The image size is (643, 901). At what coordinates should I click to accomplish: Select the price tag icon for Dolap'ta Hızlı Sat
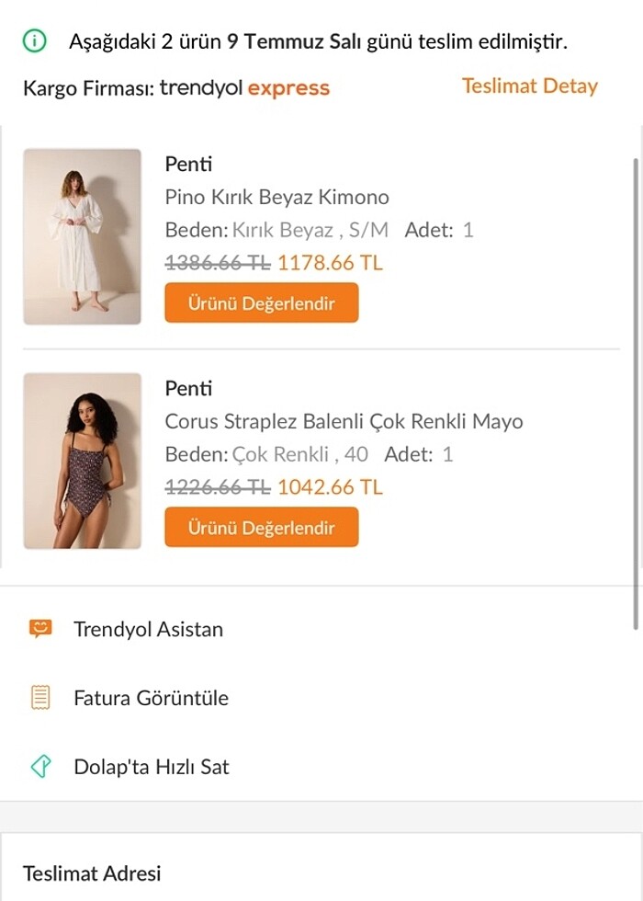39,766
